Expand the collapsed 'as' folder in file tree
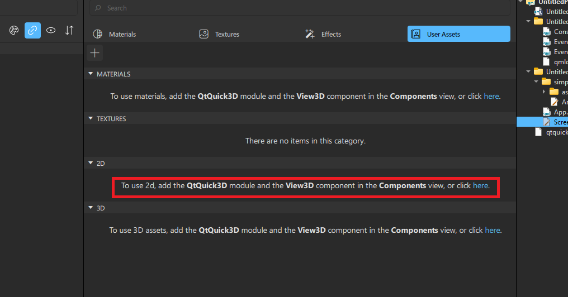The image size is (568, 297). point(544,92)
